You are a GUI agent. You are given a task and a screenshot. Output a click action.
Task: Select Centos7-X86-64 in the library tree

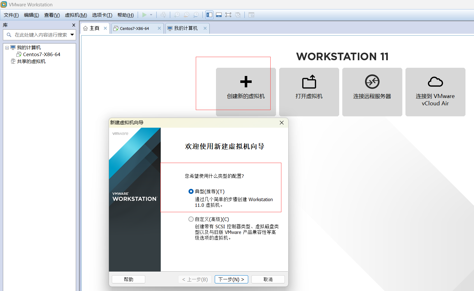[x=42, y=55]
